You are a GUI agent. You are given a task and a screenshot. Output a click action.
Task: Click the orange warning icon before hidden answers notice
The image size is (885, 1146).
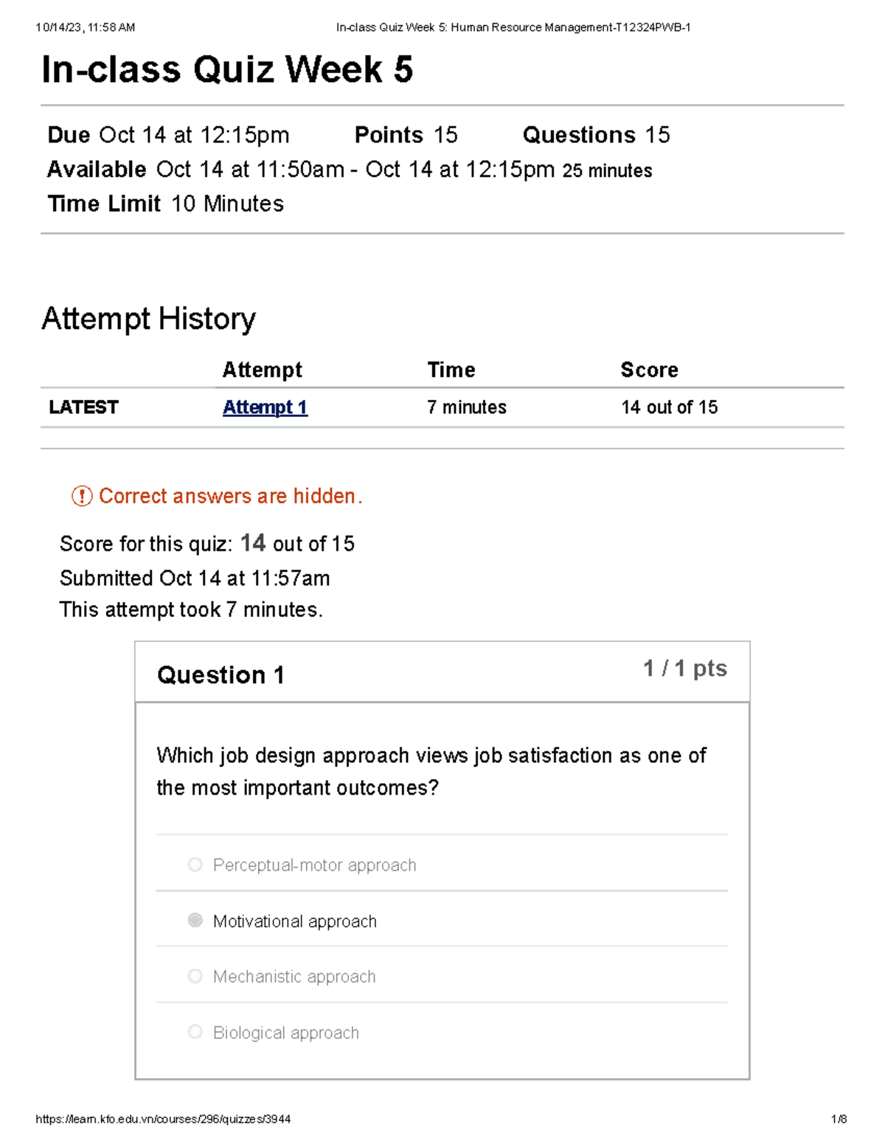81,497
